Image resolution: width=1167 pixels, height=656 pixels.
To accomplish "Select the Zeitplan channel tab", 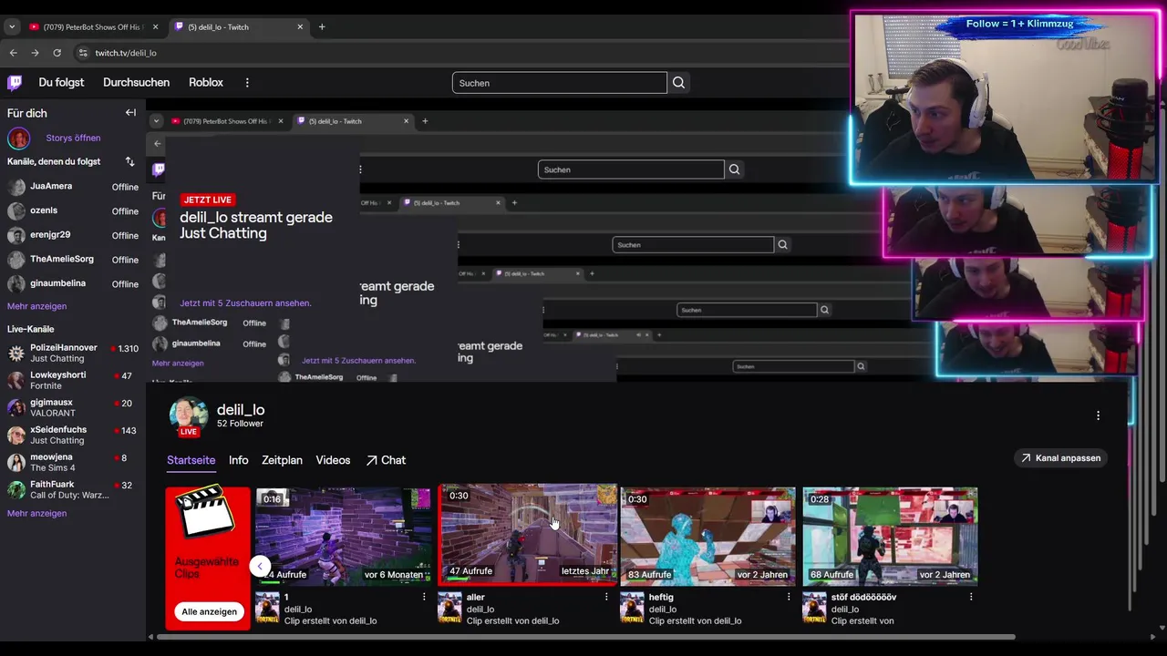I will tap(282, 461).
